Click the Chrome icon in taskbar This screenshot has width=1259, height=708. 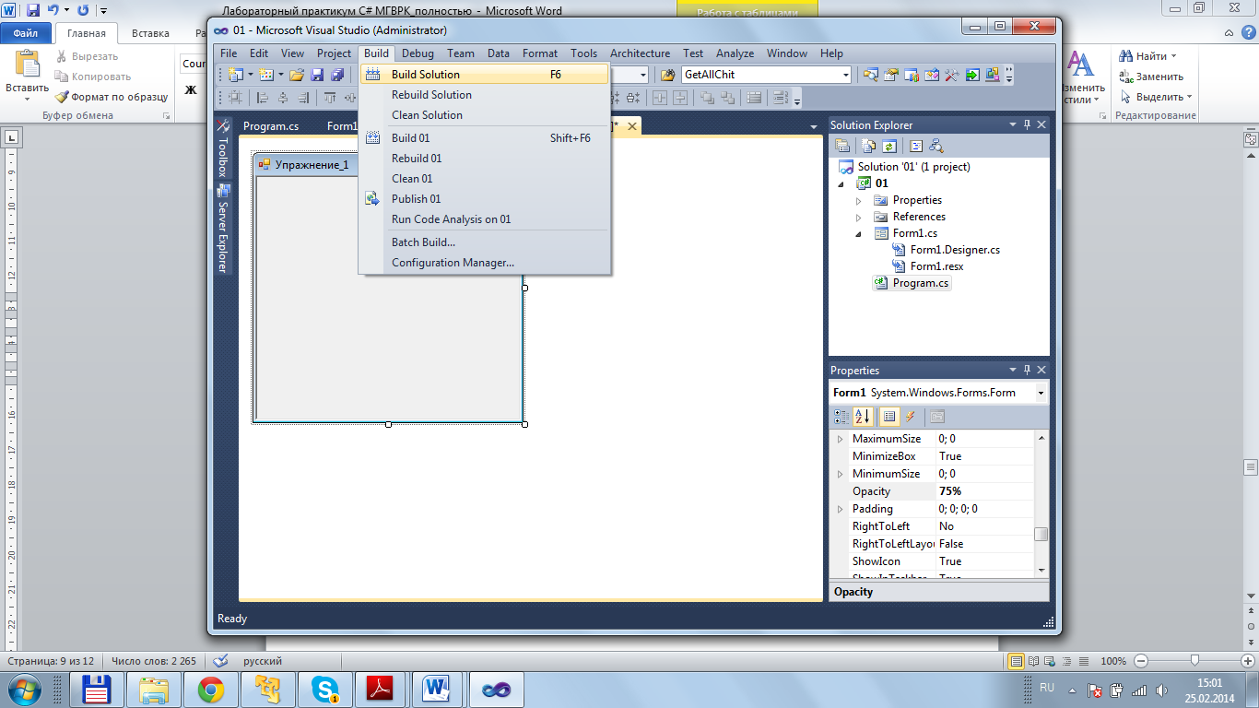[x=211, y=689]
